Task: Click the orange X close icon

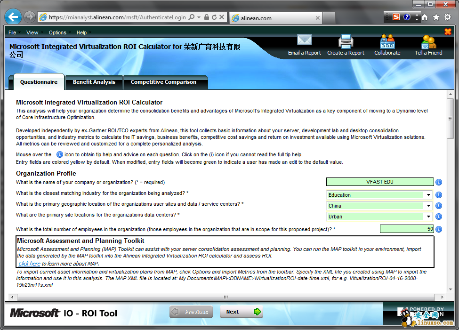Action: click(x=448, y=32)
